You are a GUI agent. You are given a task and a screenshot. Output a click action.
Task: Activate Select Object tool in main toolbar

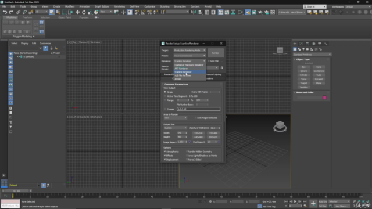52,12
